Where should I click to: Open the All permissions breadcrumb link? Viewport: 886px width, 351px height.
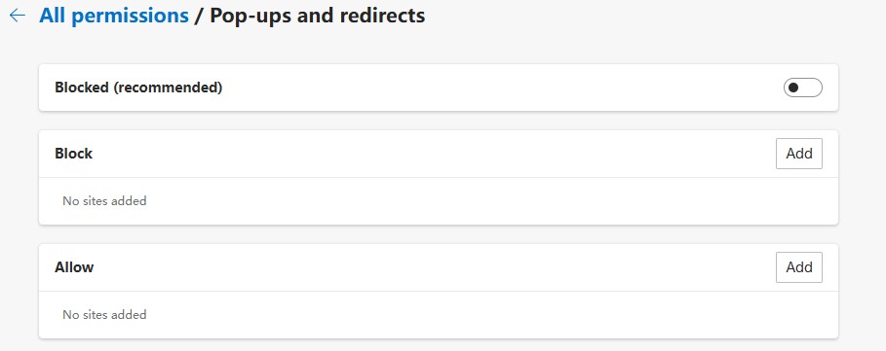point(114,16)
